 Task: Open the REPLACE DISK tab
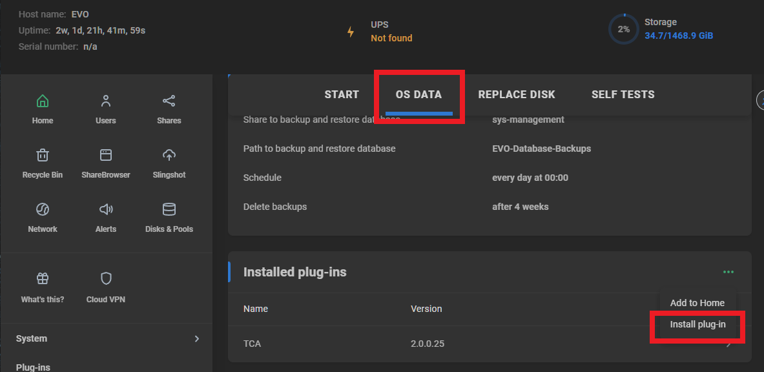click(517, 94)
